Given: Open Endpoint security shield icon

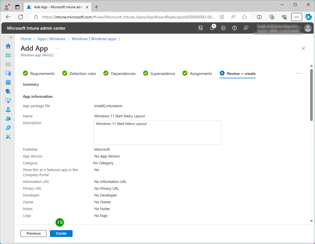Looking at the screenshot, I should pyautogui.click(x=8, y=91).
